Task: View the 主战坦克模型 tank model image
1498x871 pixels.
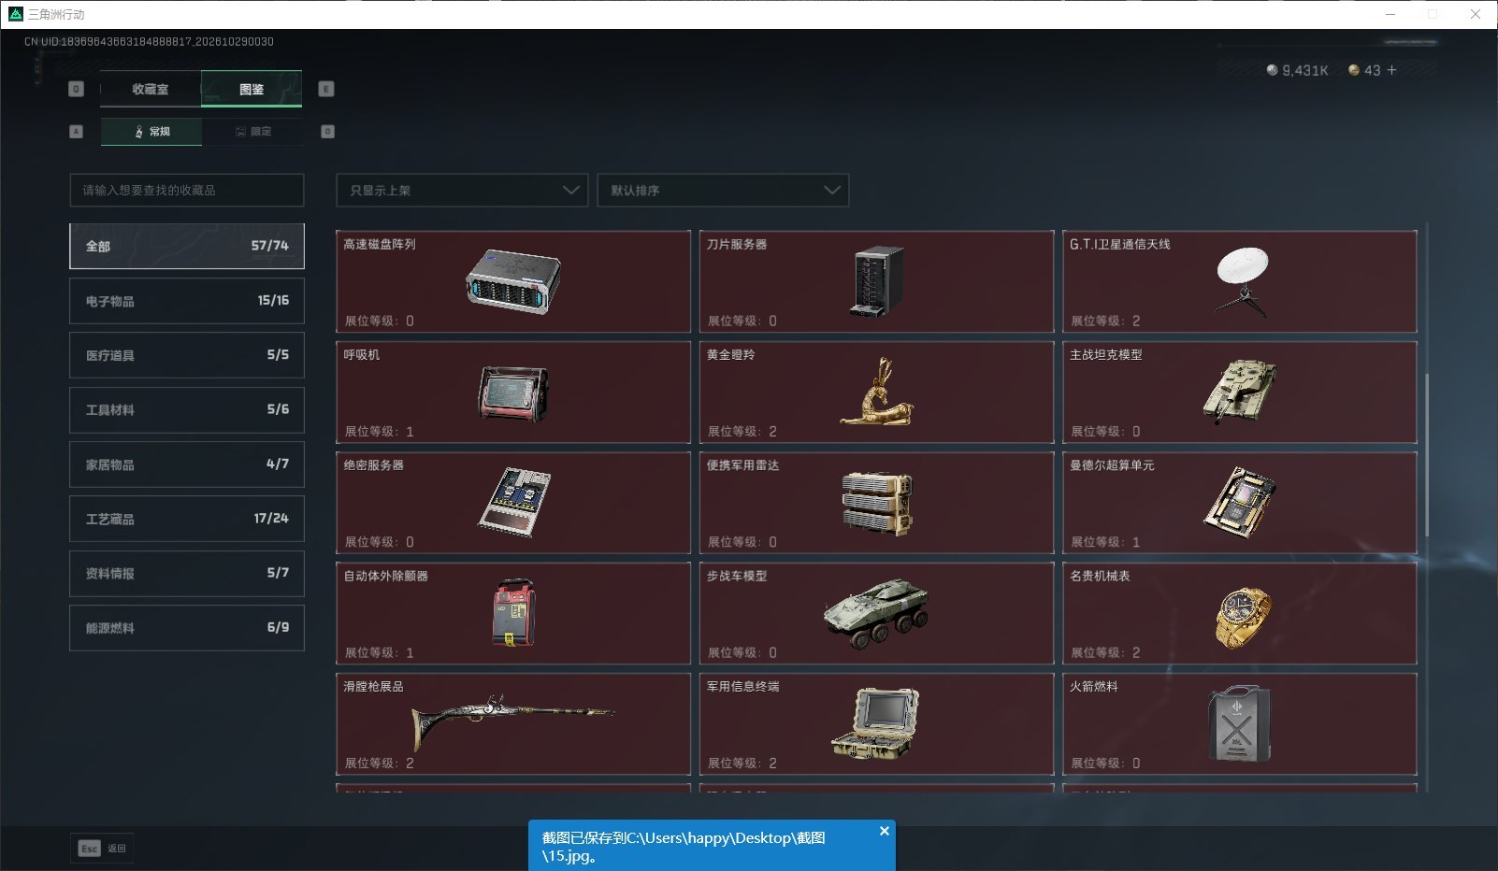Action: click(x=1240, y=393)
